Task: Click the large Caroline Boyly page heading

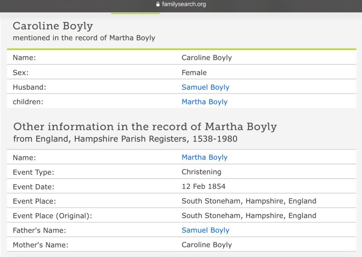Action: tap(53, 26)
